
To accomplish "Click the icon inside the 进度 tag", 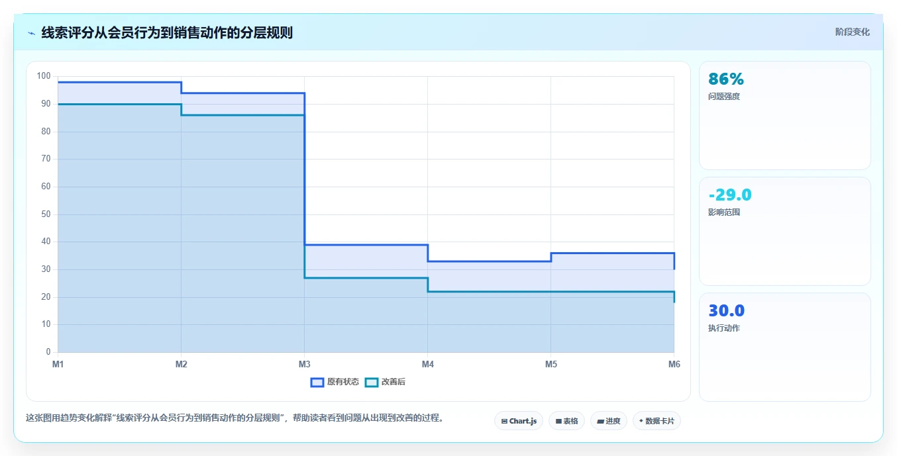I will [x=600, y=421].
